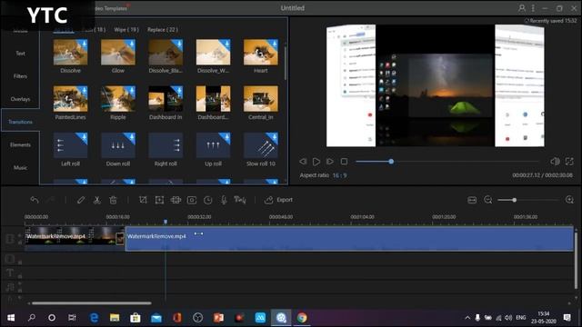Open the Music section in the sidebar
The width and height of the screenshot is (582, 327).
tap(20, 168)
